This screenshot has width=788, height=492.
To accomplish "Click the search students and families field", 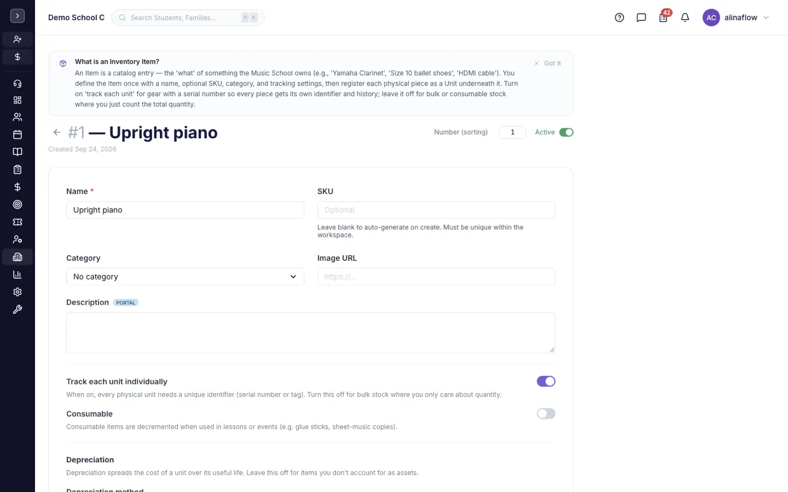I will pyautogui.click(x=188, y=17).
